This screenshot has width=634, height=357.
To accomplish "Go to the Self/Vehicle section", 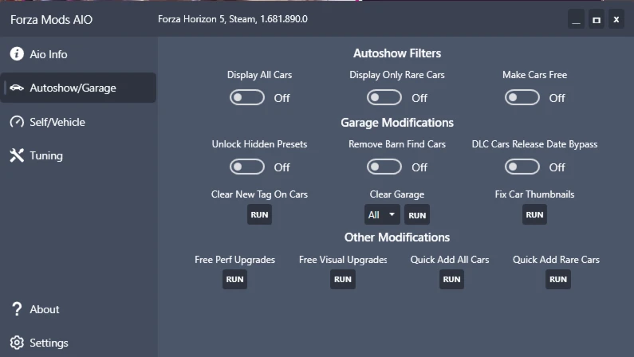I will [57, 122].
